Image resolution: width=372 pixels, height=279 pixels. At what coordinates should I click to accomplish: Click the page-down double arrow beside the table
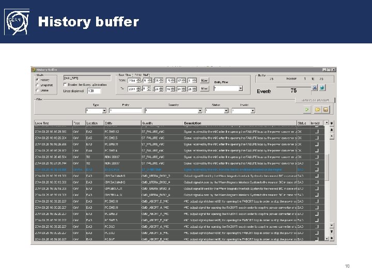coord(332,231)
